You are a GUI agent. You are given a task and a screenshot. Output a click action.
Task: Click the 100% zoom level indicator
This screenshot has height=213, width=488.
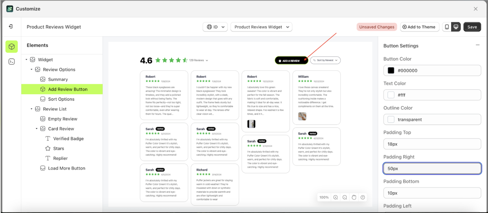tap(324, 197)
